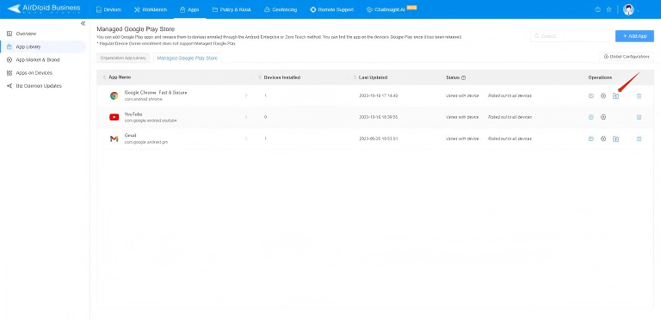Expand the Gmail row chevron
This screenshot has height=320, width=661.
click(246, 138)
